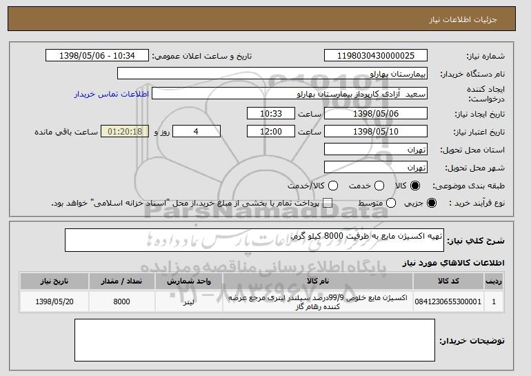
Task: Click the need date cell 1398/05/20
Action: (54, 301)
